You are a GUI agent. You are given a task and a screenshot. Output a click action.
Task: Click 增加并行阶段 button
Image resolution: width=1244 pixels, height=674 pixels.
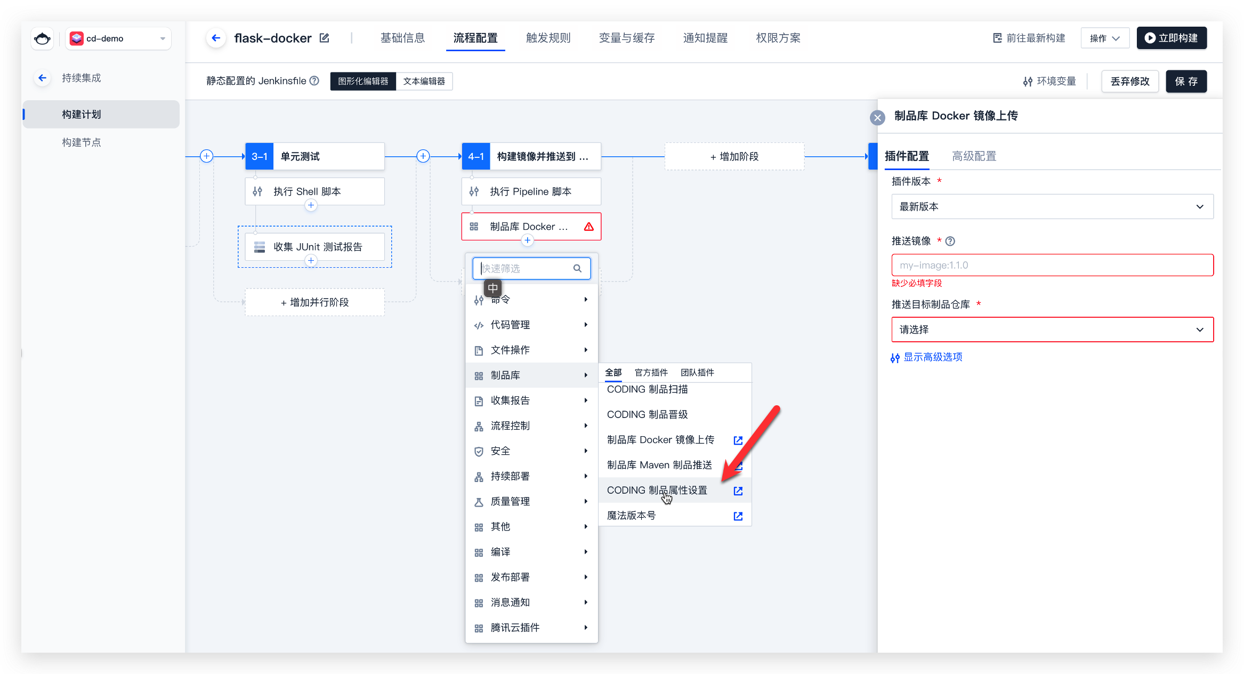pos(314,302)
